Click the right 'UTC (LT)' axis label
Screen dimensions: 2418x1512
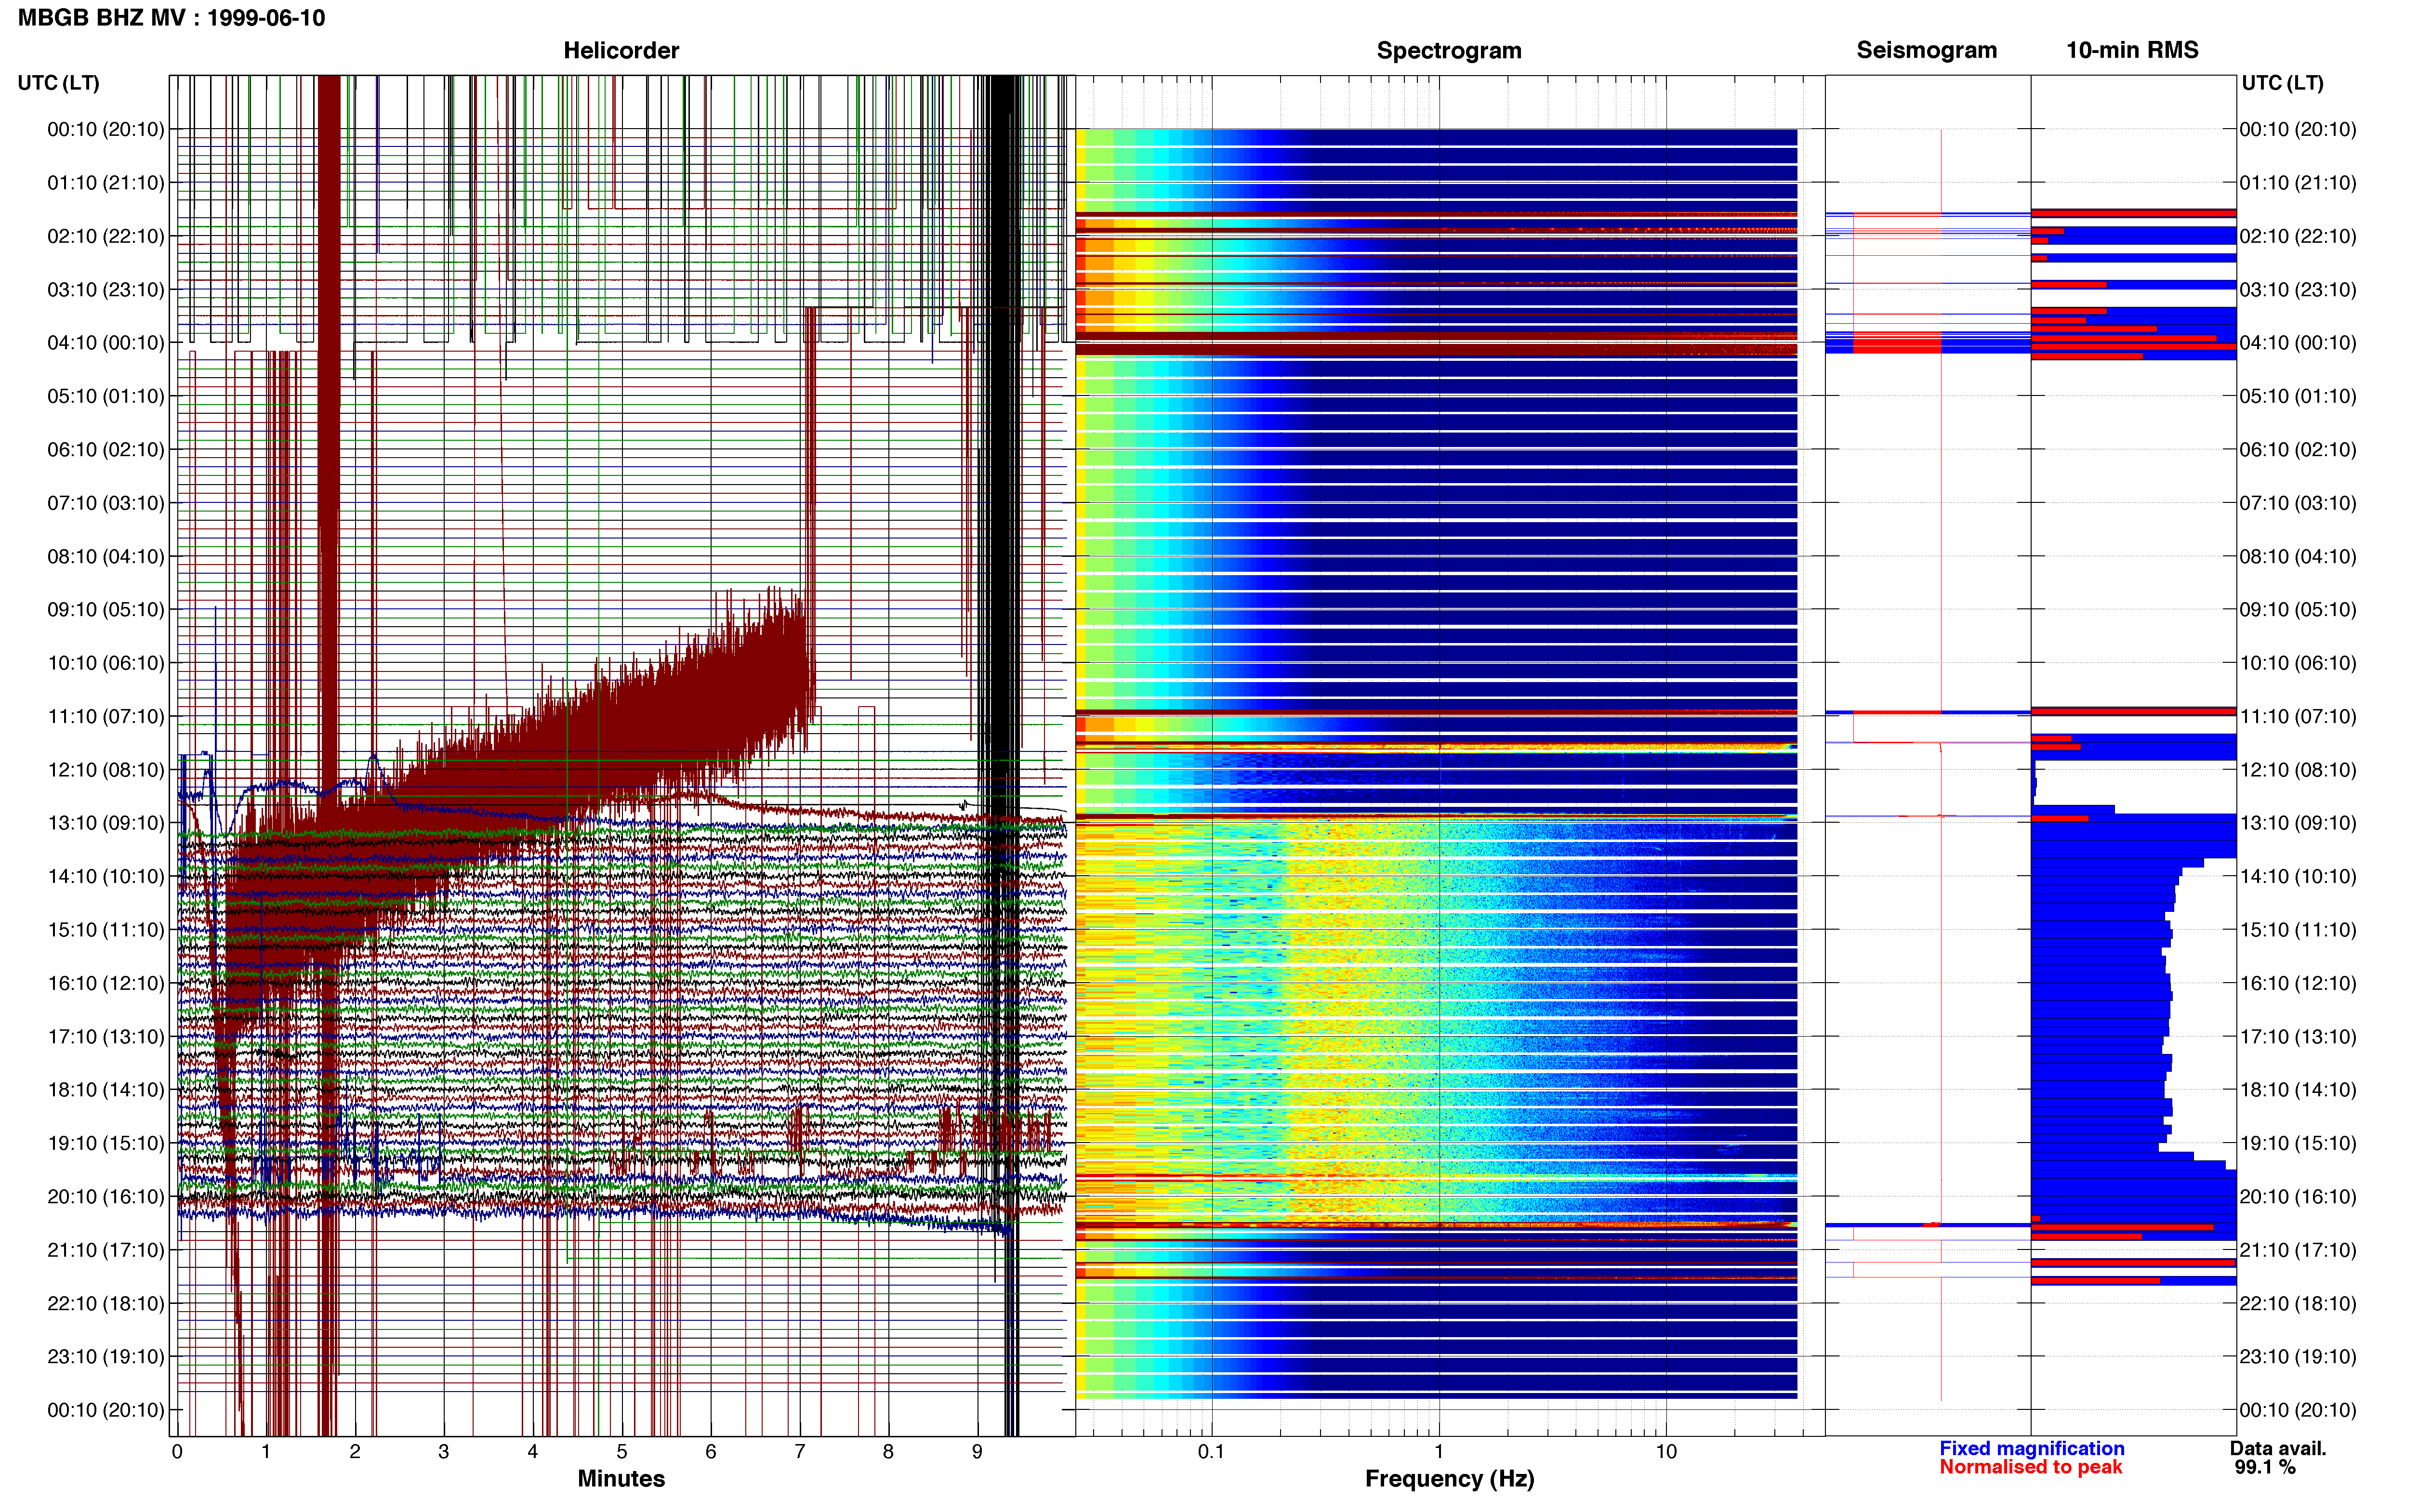(2282, 83)
